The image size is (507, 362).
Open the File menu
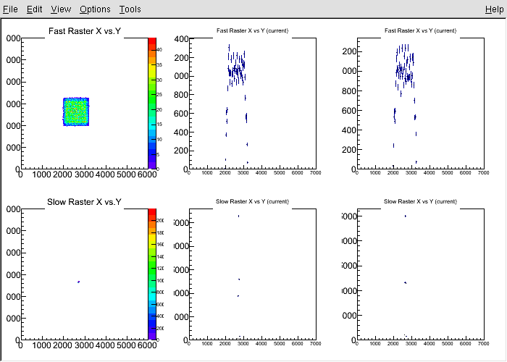click(10, 9)
